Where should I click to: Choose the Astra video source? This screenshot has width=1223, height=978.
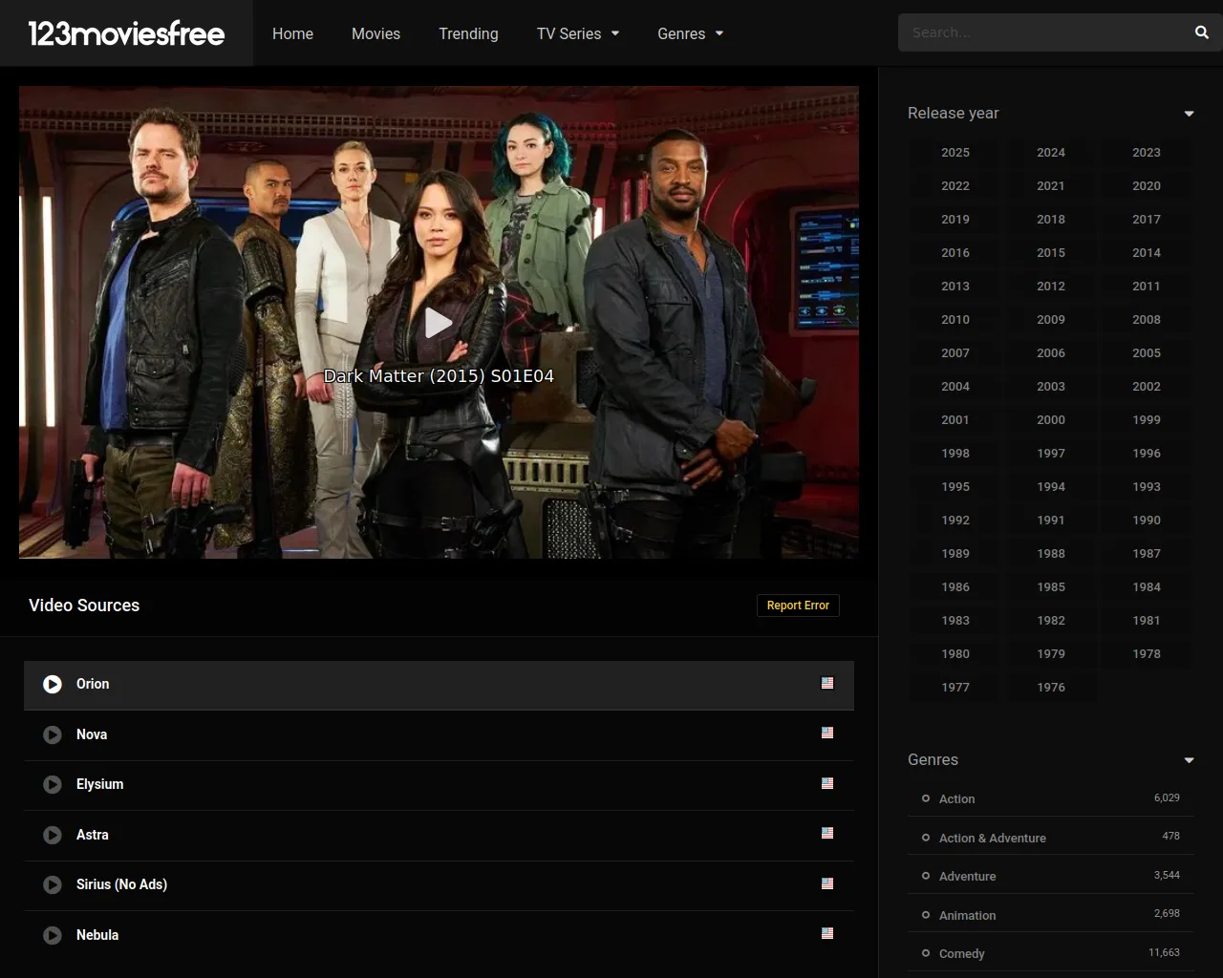point(439,836)
